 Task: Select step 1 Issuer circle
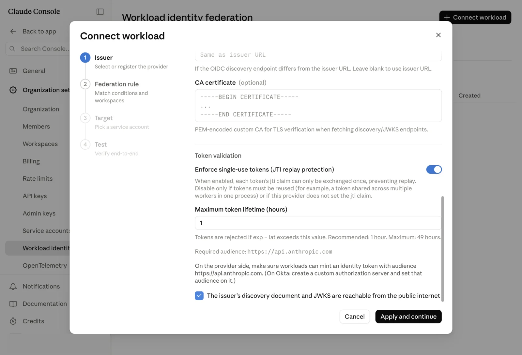tap(85, 58)
